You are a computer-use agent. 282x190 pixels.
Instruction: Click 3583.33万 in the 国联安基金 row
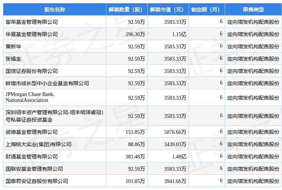point(175,168)
